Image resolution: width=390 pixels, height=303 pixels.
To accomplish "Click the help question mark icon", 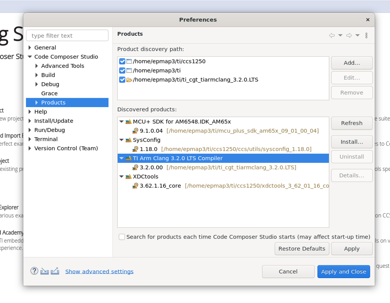I will point(34,271).
